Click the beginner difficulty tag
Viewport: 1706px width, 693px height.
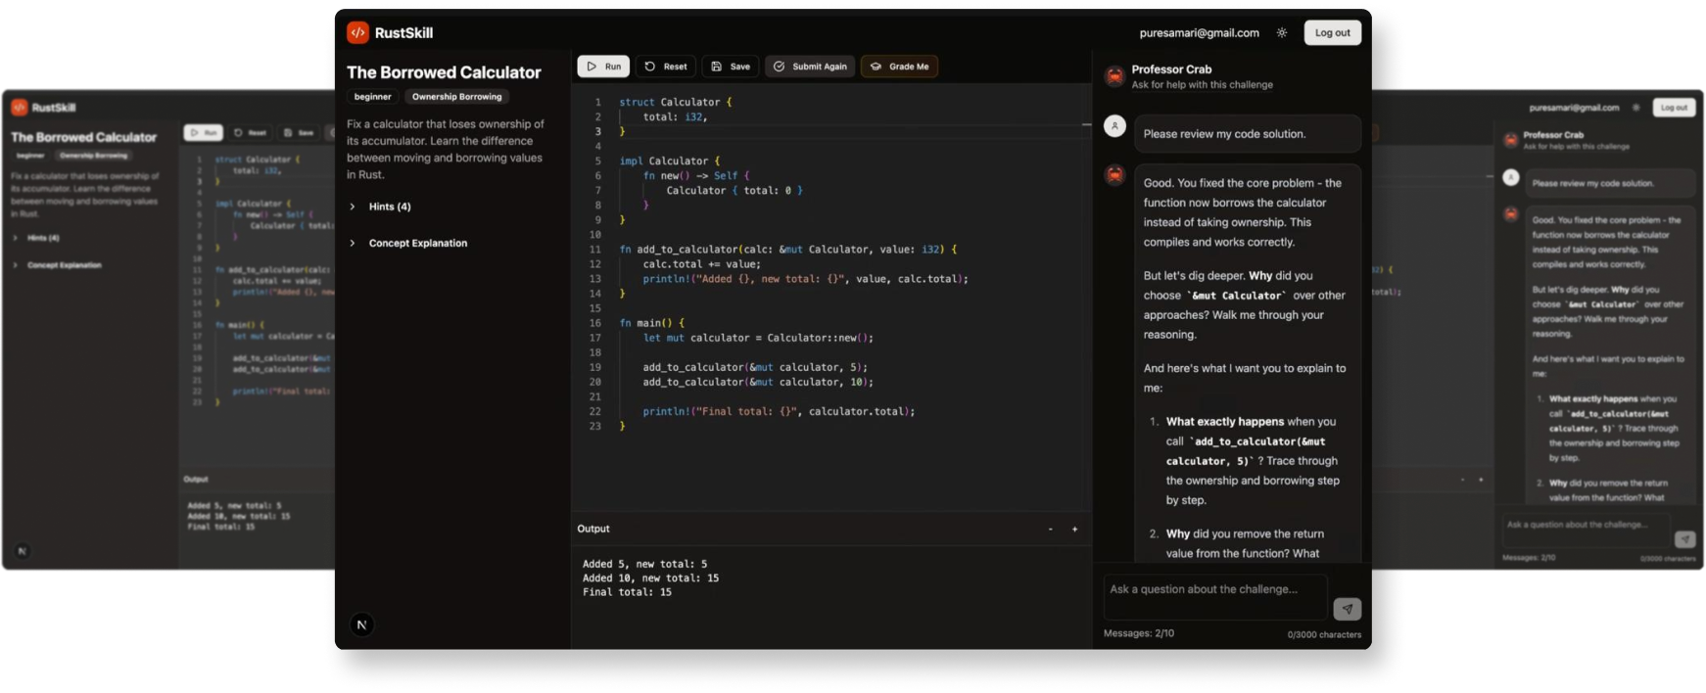coord(372,97)
